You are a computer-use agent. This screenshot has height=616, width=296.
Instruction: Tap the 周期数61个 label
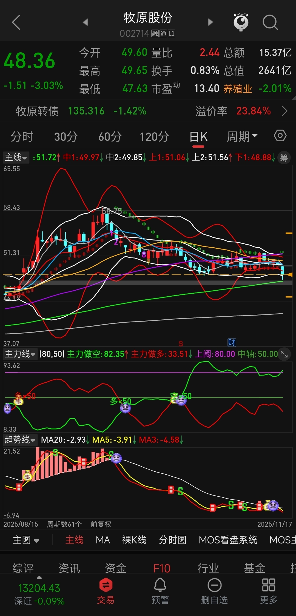click(64, 524)
